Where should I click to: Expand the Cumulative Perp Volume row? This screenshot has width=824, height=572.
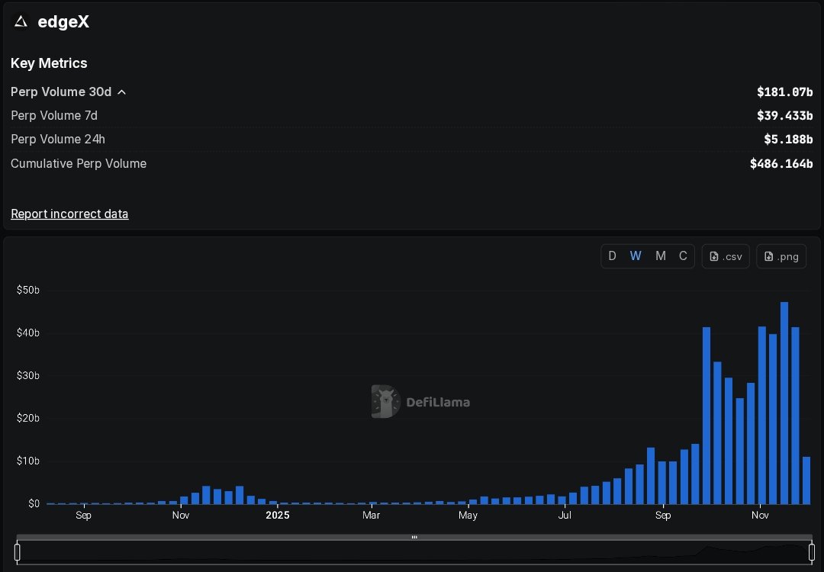point(79,163)
